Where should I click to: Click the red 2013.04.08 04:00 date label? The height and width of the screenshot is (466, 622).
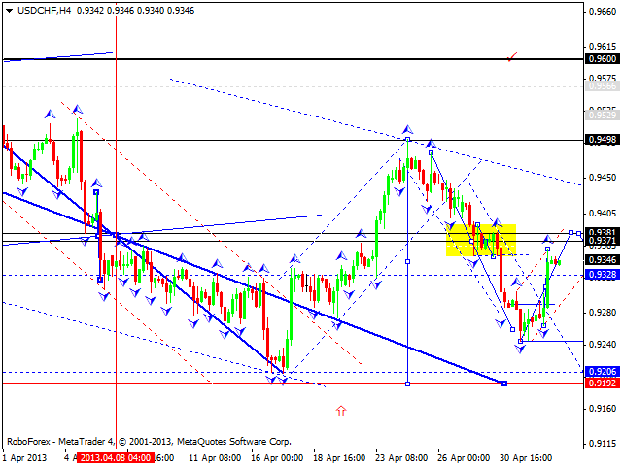pyautogui.click(x=113, y=457)
